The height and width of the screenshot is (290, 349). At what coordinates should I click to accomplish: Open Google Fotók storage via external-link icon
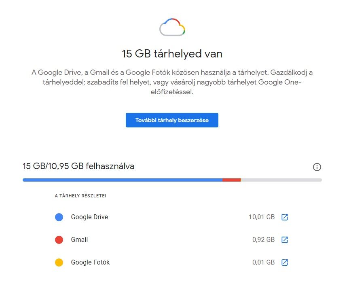(x=285, y=262)
